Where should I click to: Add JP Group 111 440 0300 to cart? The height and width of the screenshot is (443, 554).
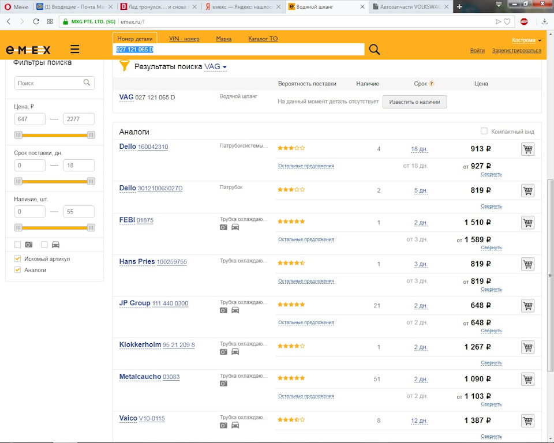coord(527,306)
